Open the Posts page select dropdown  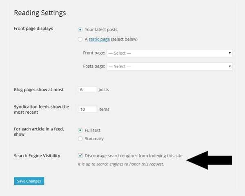pos(169,66)
